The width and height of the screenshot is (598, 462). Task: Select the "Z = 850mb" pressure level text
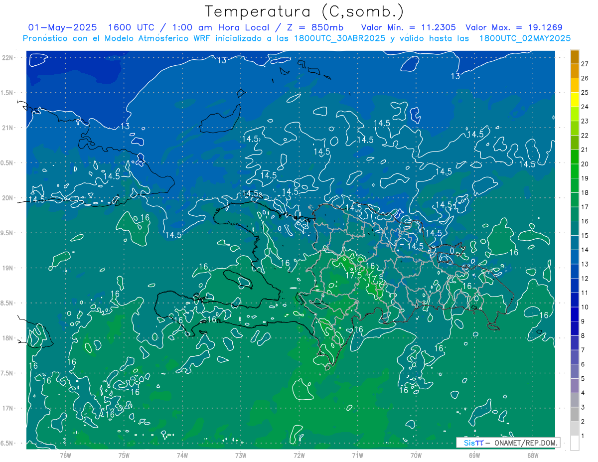coord(315,27)
